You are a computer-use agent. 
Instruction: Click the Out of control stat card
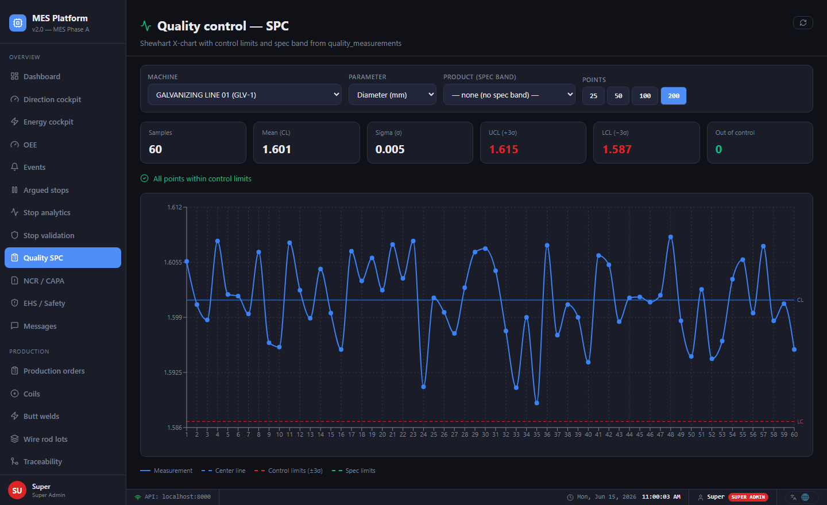[760, 142]
